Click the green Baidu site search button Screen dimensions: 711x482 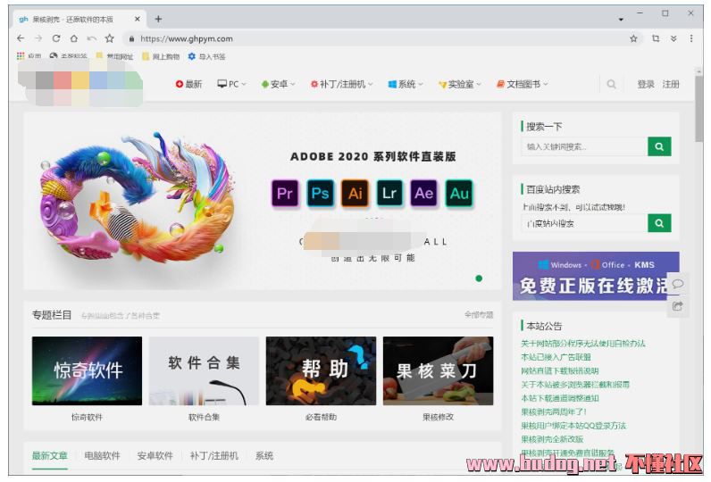(659, 223)
